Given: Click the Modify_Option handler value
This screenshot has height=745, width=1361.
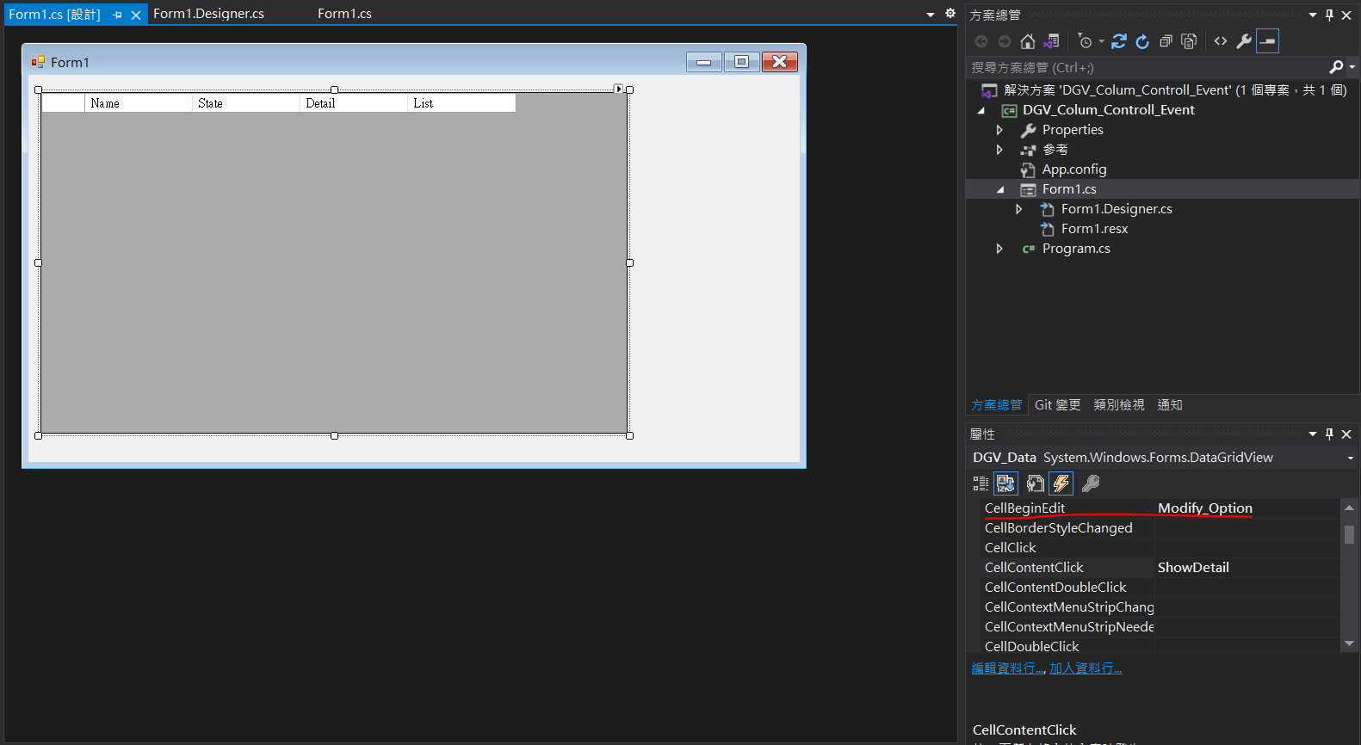Looking at the screenshot, I should 1204,508.
